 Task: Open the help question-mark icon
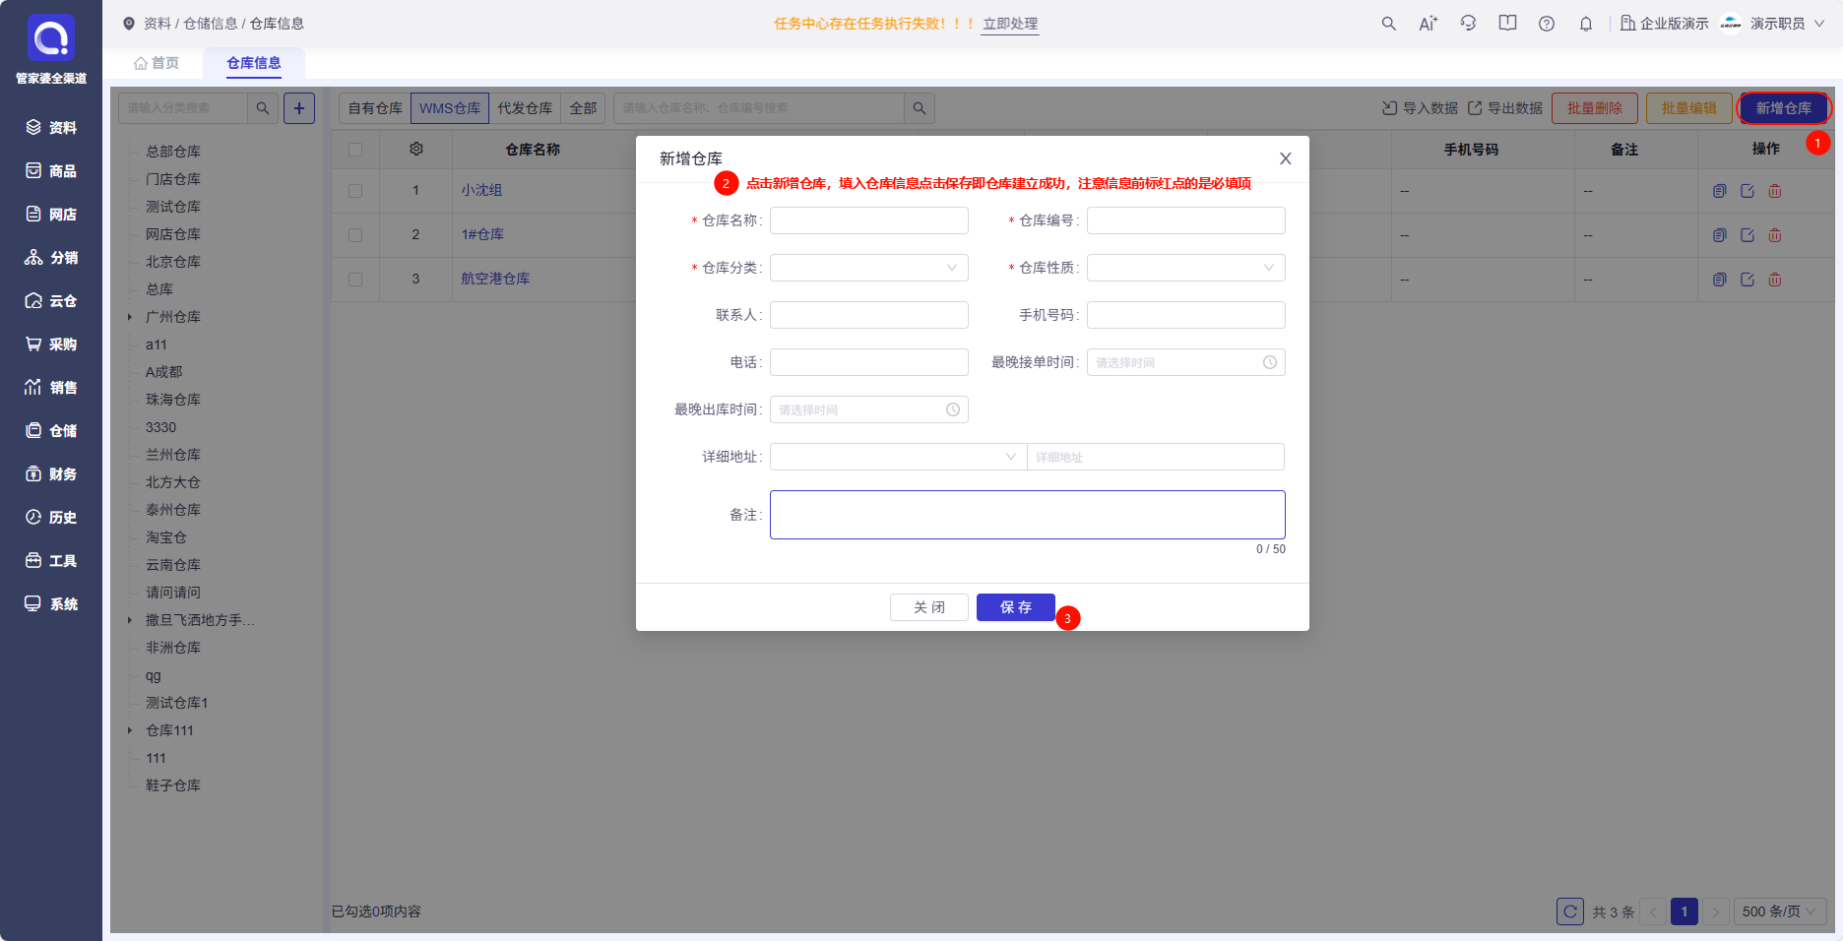pos(1547,24)
